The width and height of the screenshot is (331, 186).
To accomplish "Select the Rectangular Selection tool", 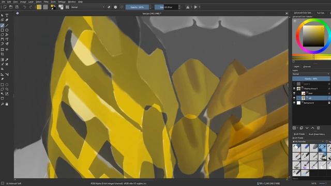I will 2,85.
